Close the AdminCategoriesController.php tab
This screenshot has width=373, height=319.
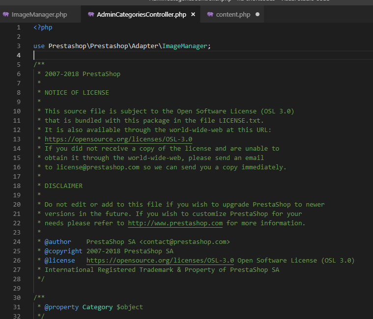point(193,15)
